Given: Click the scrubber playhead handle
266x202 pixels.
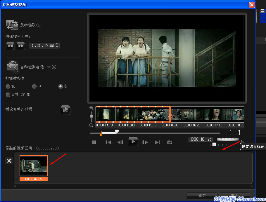Looking at the screenshot, I should click(117, 131).
